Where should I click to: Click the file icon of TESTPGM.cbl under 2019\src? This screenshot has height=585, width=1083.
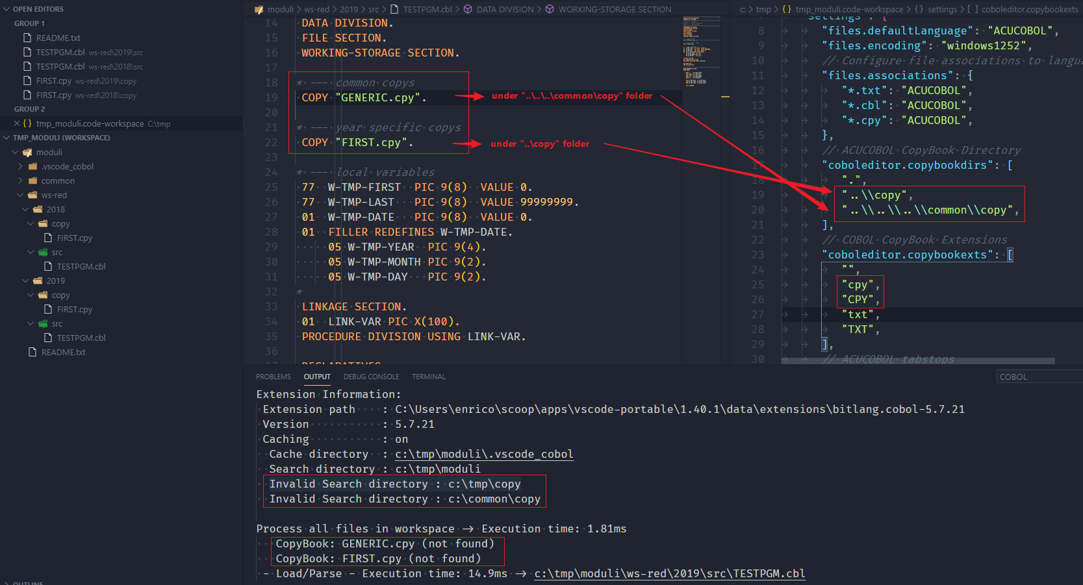[x=49, y=338]
